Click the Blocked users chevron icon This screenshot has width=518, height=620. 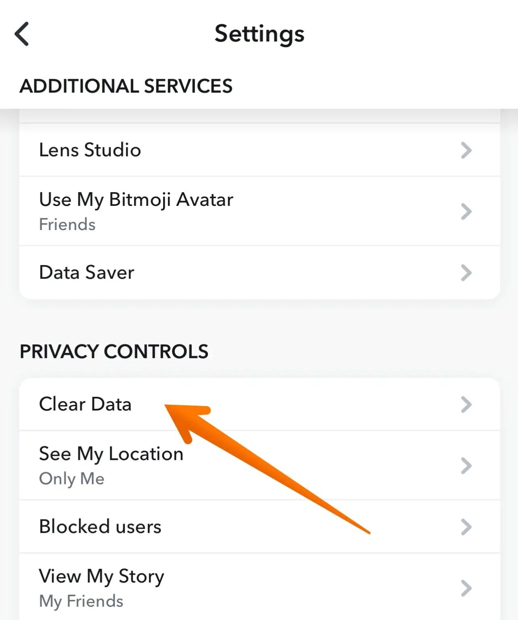point(467,527)
